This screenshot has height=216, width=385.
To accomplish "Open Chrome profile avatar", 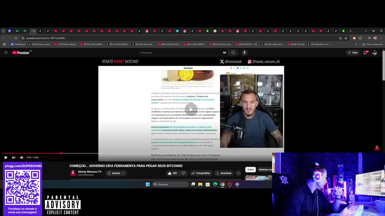I will pyautogui.click(x=375, y=38).
